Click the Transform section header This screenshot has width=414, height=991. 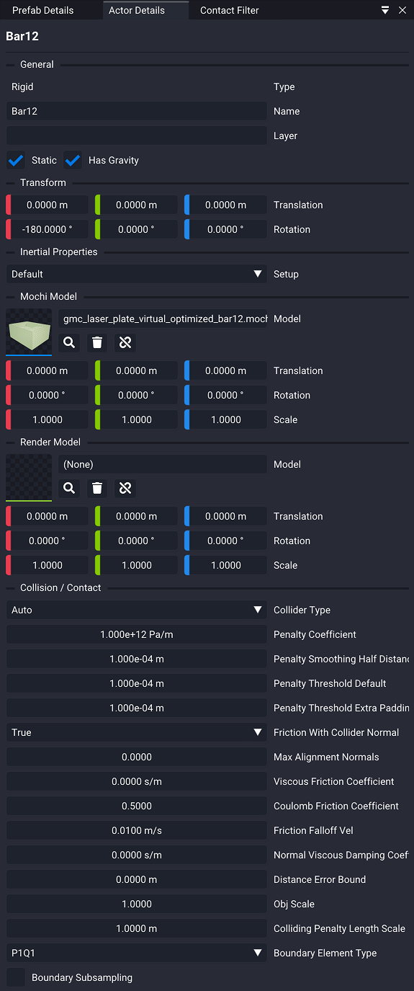43,182
